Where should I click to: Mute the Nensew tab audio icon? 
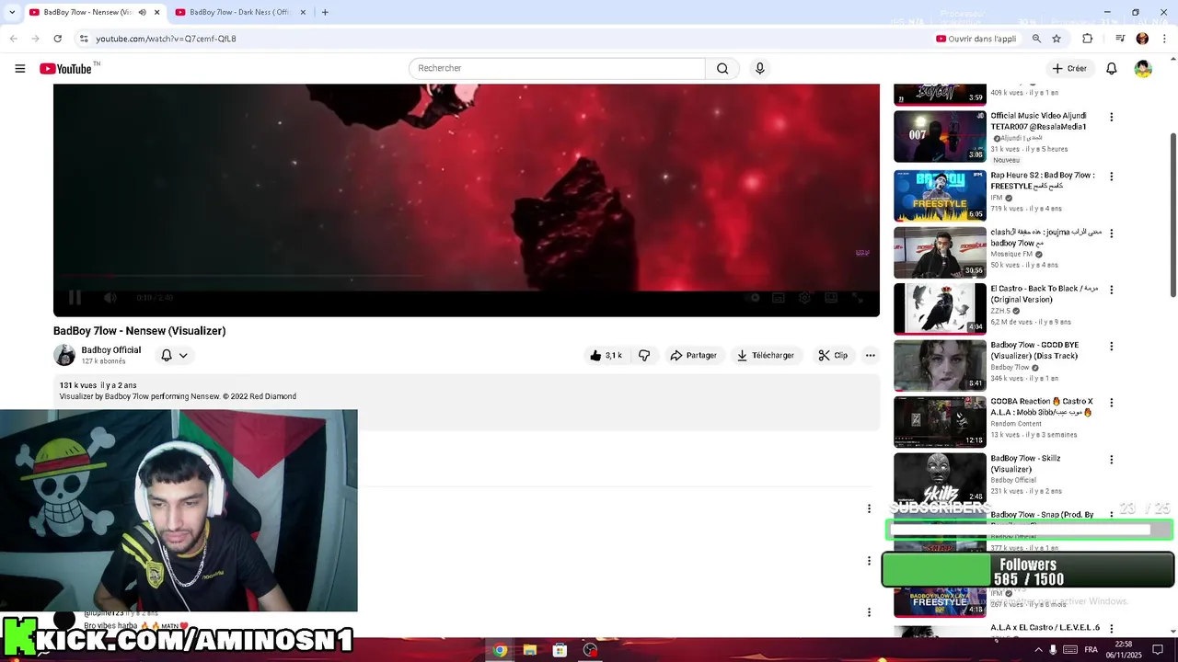142,12
